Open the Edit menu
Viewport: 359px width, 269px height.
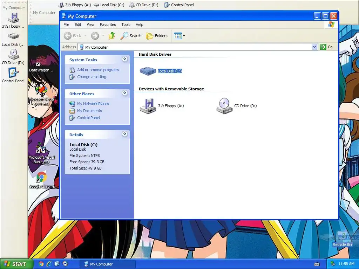coord(78,25)
